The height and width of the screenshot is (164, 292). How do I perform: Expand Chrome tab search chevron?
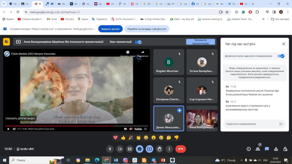pyautogui.click(x=3, y=4)
